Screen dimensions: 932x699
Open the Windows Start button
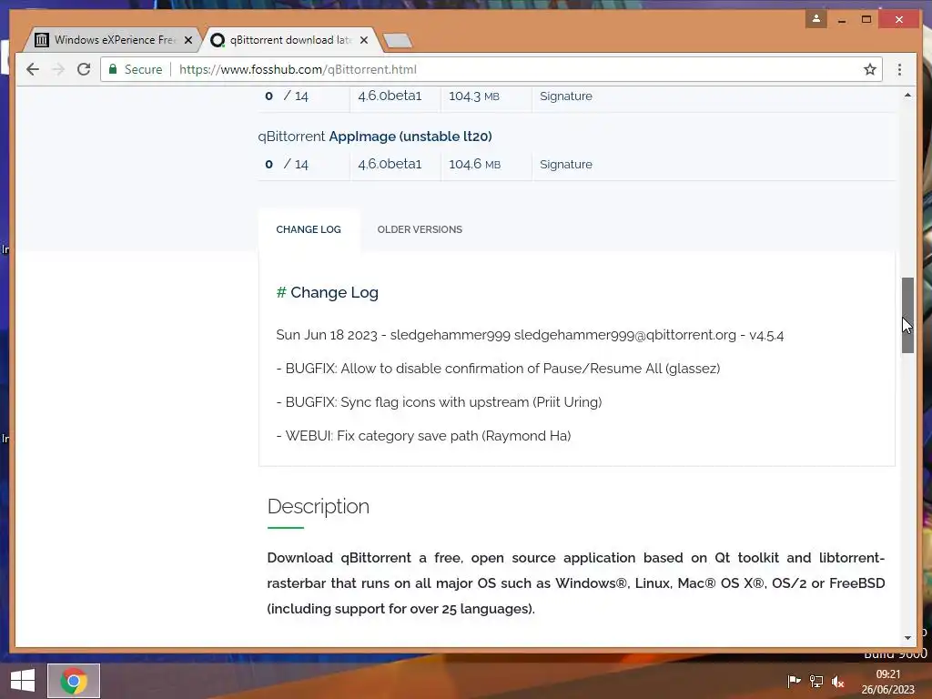(x=23, y=681)
